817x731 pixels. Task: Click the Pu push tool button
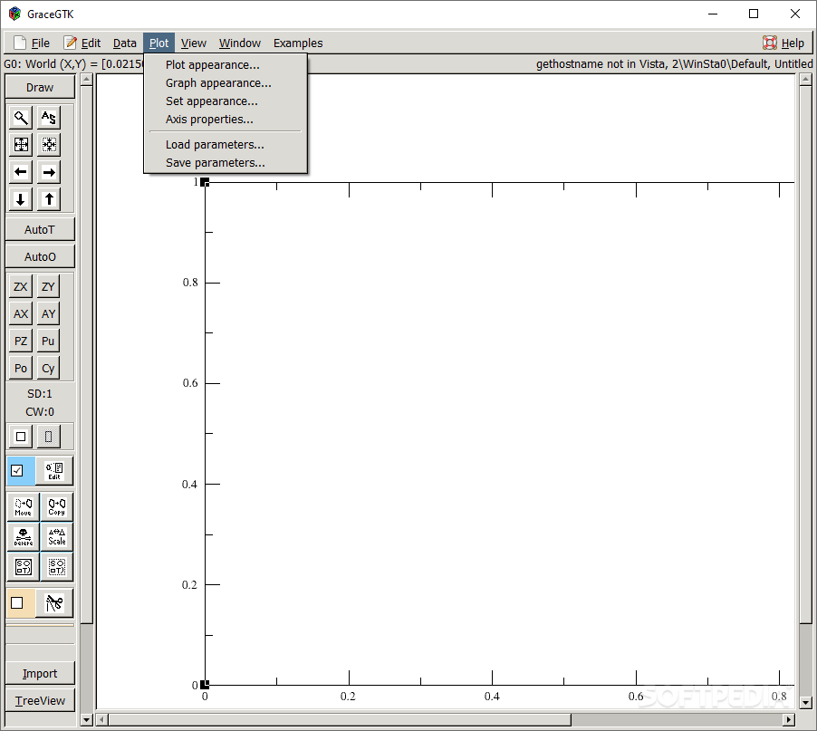[x=48, y=341]
